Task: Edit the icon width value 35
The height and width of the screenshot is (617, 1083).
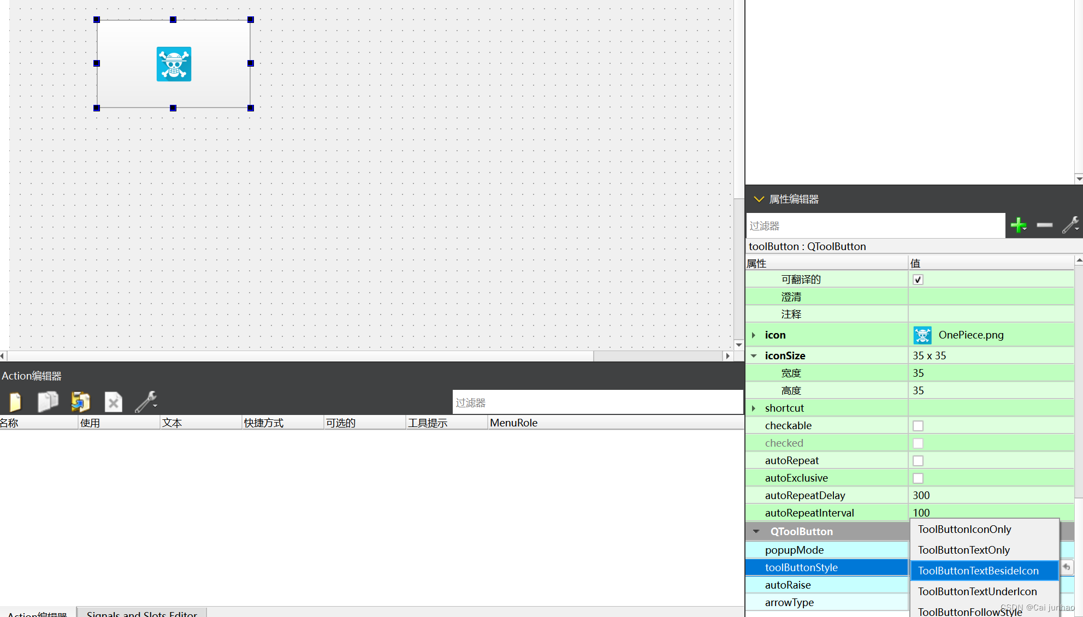Action: pyautogui.click(x=991, y=373)
